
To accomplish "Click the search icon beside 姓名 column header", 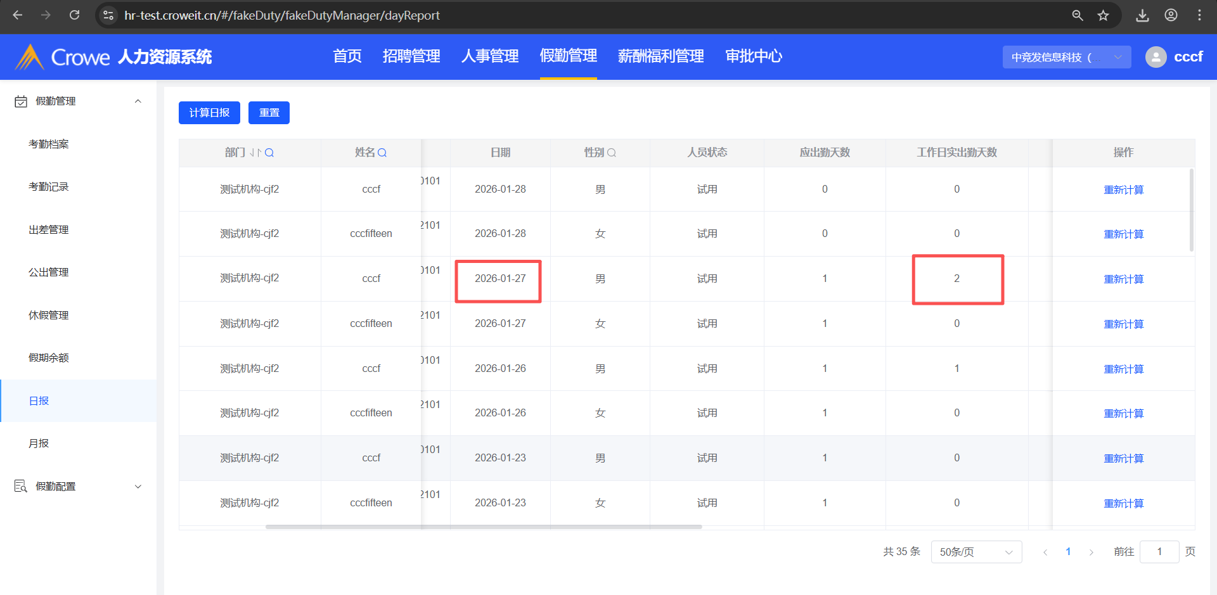I will pos(382,153).
